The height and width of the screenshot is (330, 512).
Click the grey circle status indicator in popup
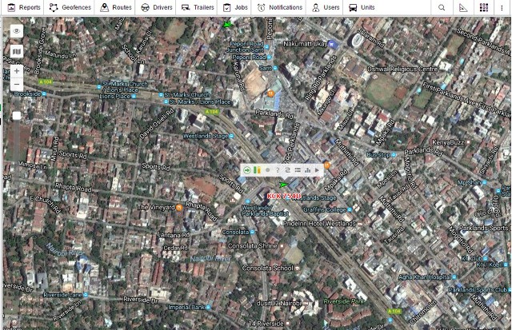tap(267, 170)
